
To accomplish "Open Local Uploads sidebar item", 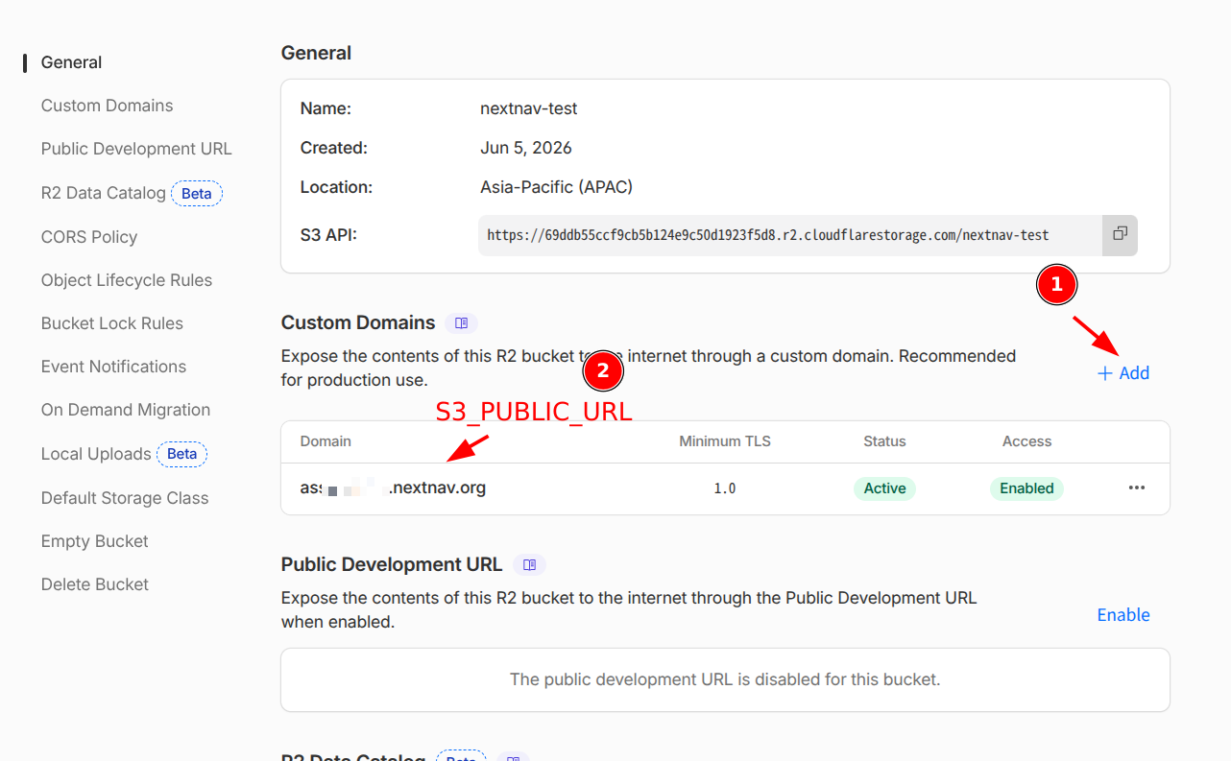I will pyautogui.click(x=96, y=454).
